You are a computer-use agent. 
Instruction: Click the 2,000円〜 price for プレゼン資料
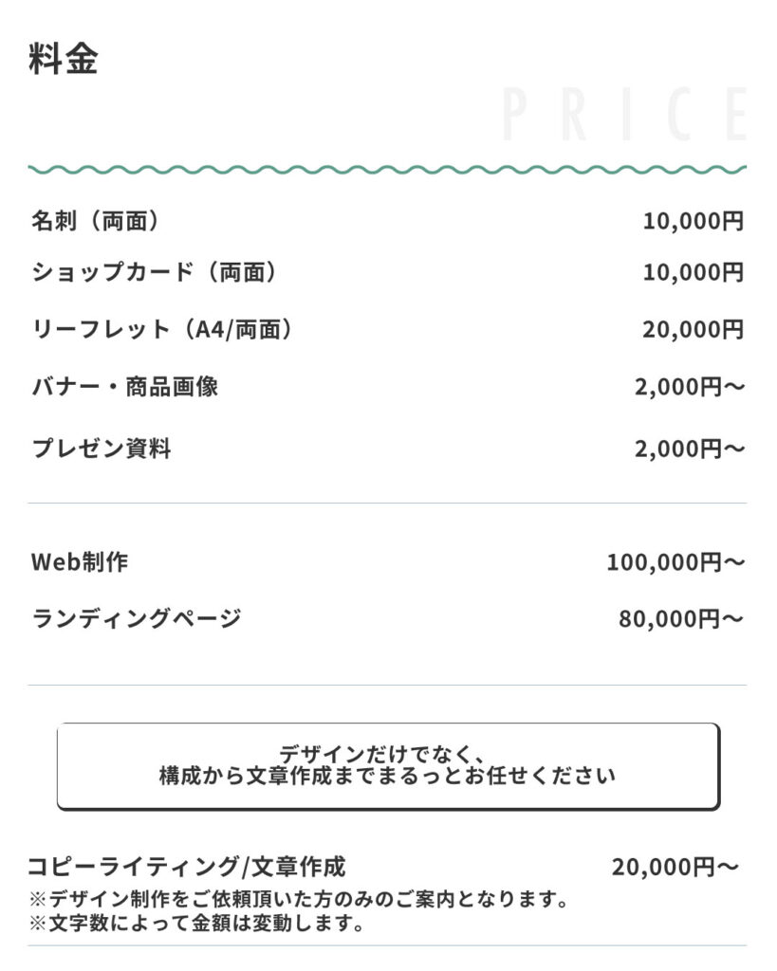tap(689, 449)
